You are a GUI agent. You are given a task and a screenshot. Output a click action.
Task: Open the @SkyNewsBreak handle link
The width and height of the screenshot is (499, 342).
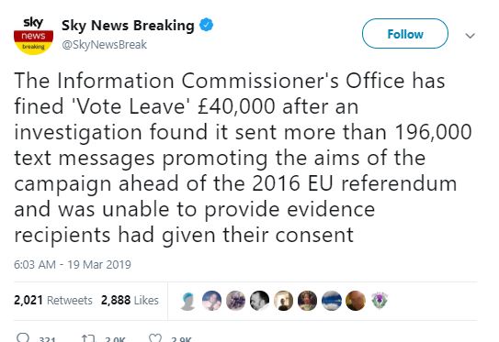pyautogui.click(x=105, y=45)
